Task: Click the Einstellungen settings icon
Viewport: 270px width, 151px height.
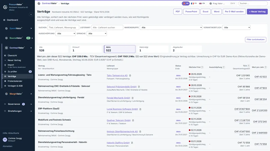Action: point(5,111)
